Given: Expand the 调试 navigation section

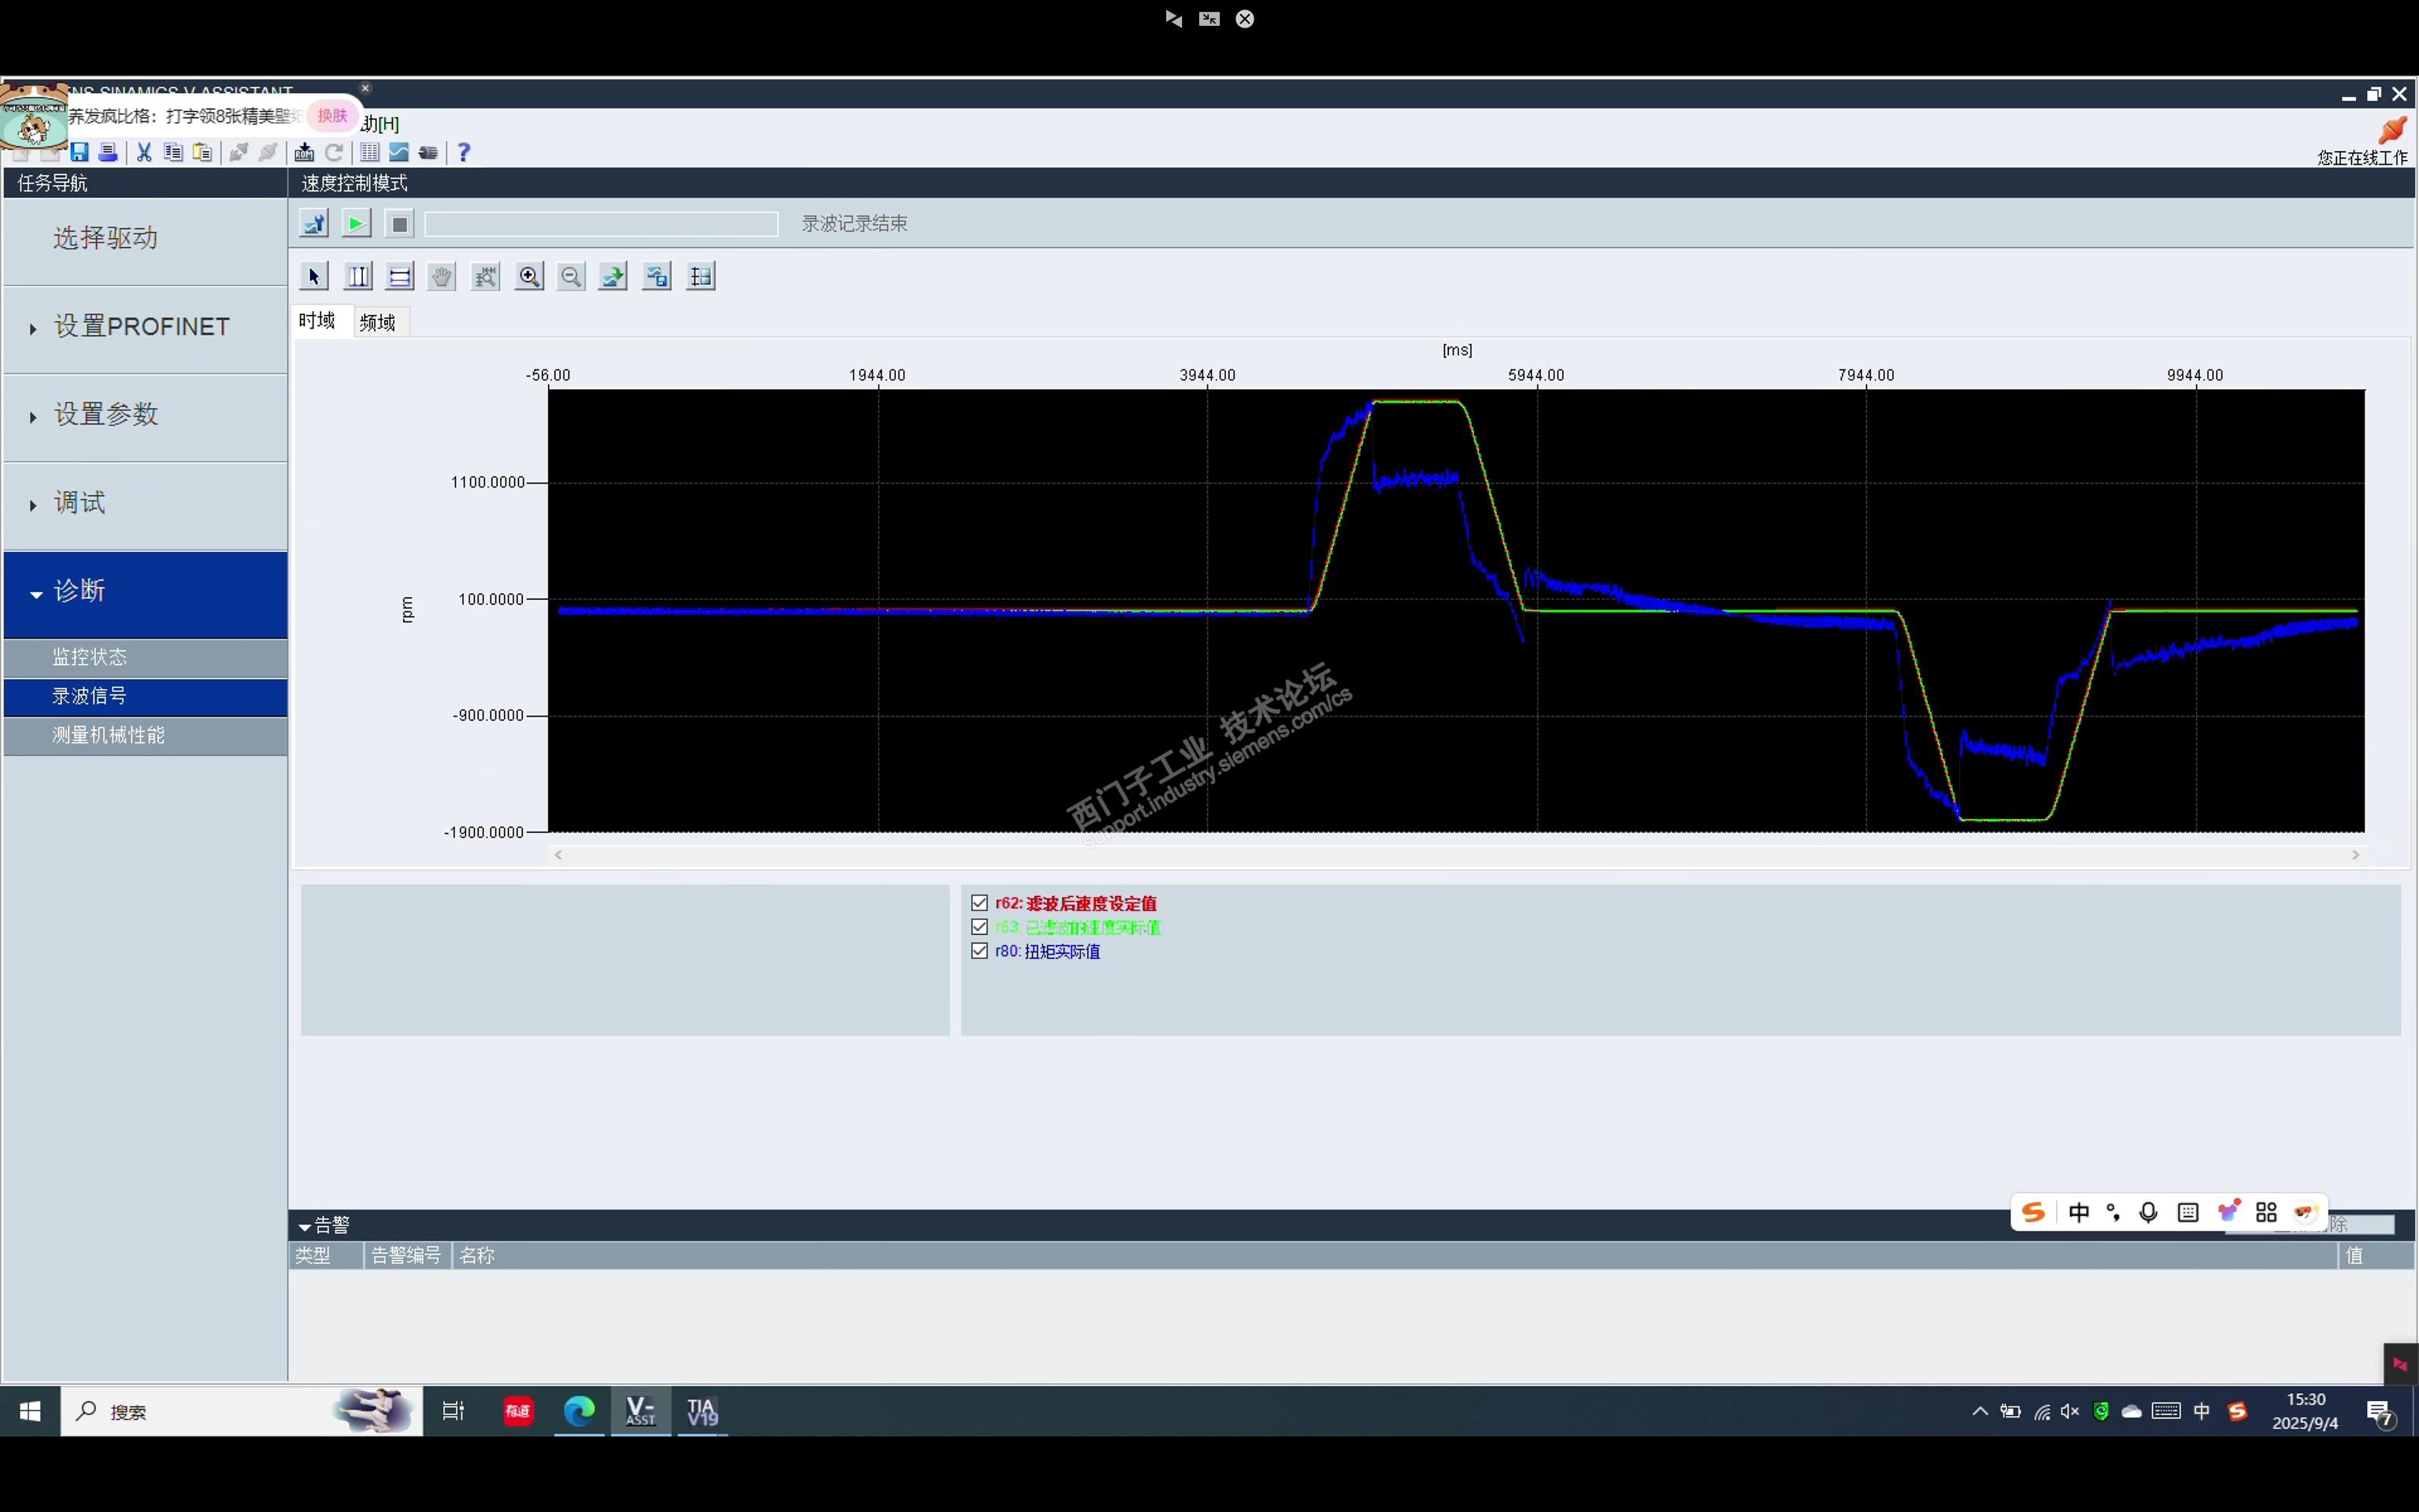Looking at the screenshot, I should tap(80, 503).
